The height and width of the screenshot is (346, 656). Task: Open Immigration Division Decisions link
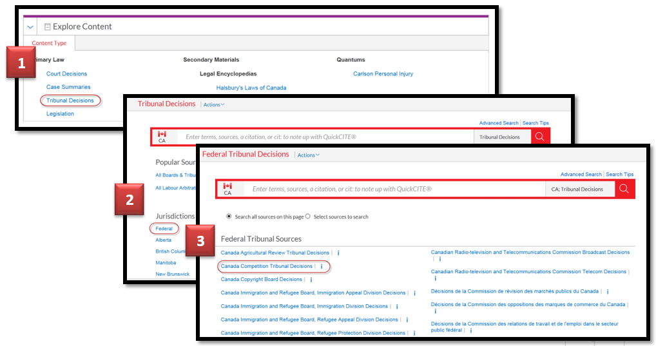pyautogui.click(x=304, y=306)
